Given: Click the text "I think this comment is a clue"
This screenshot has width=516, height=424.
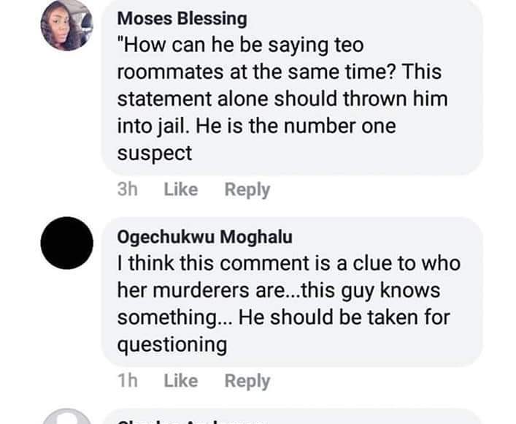Looking at the screenshot, I should pos(288,263).
